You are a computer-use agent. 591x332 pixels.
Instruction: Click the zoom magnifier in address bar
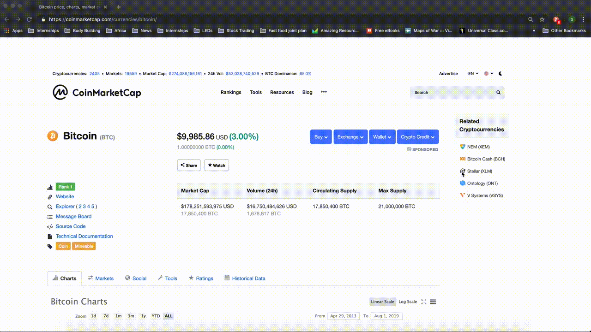tap(531, 19)
